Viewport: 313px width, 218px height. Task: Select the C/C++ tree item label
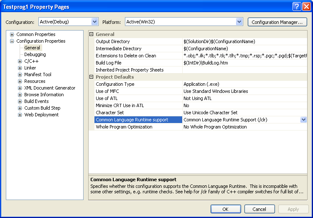coord(31,61)
